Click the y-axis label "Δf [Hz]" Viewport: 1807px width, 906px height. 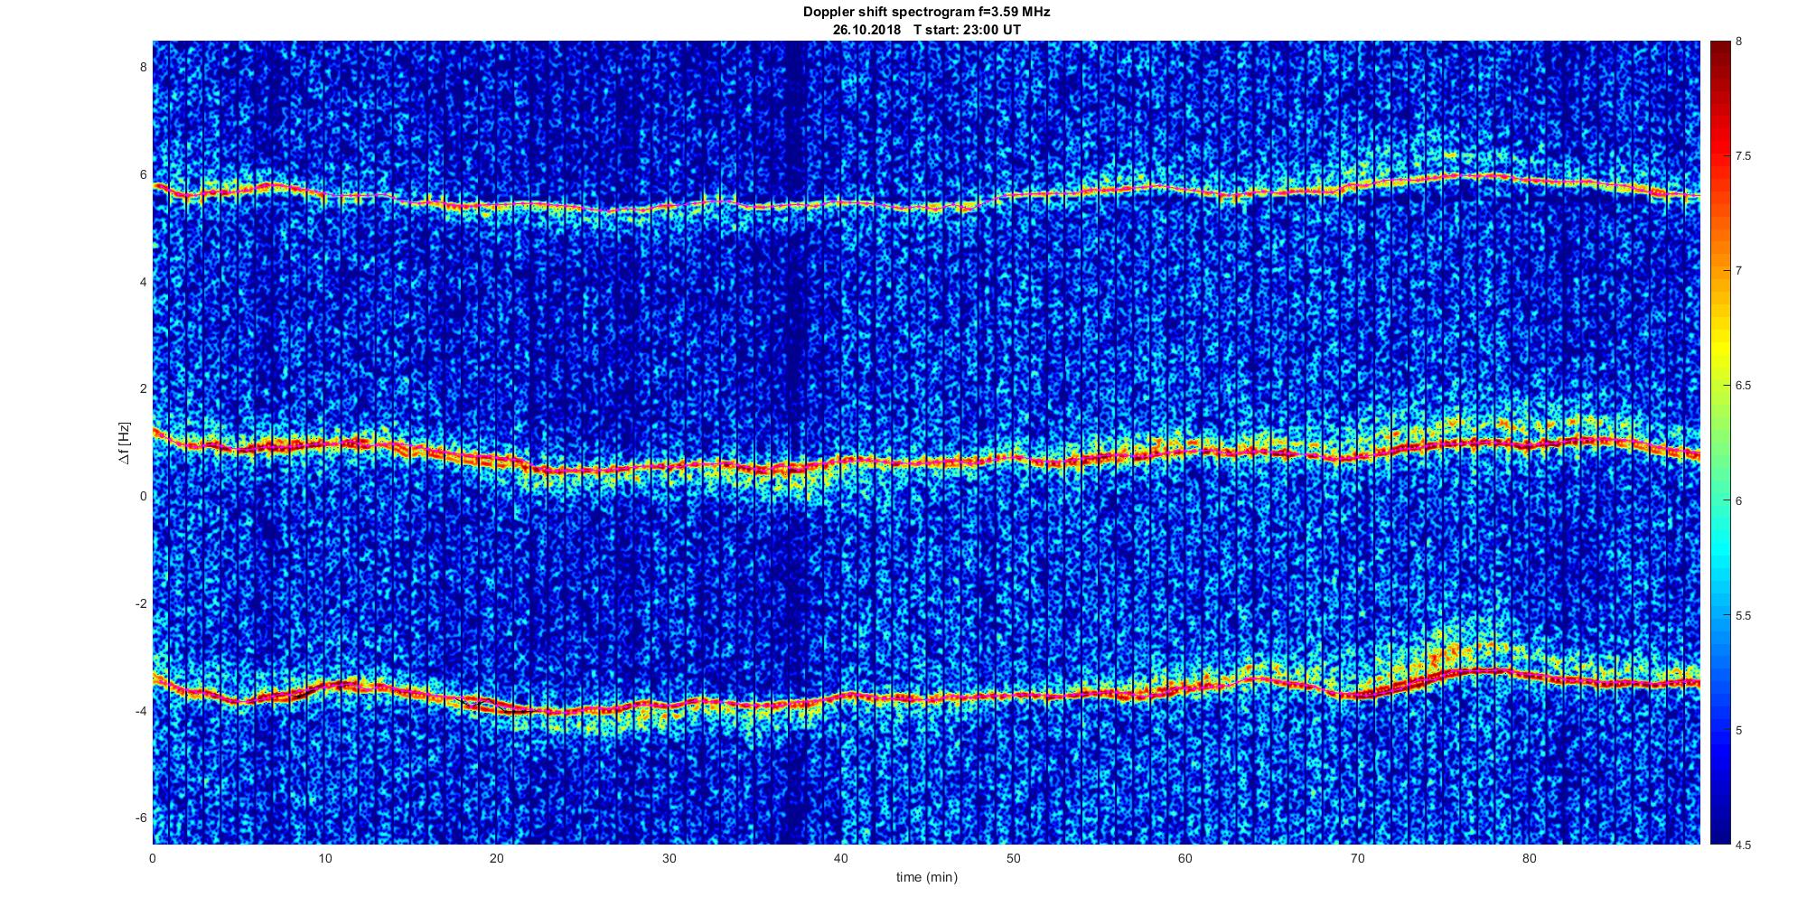click(124, 443)
